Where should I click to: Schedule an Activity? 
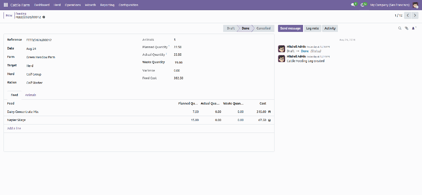(x=330, y=28)
